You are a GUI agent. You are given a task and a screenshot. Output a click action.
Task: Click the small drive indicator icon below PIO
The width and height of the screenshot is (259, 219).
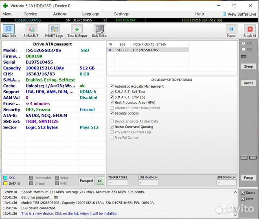[244, 57]
